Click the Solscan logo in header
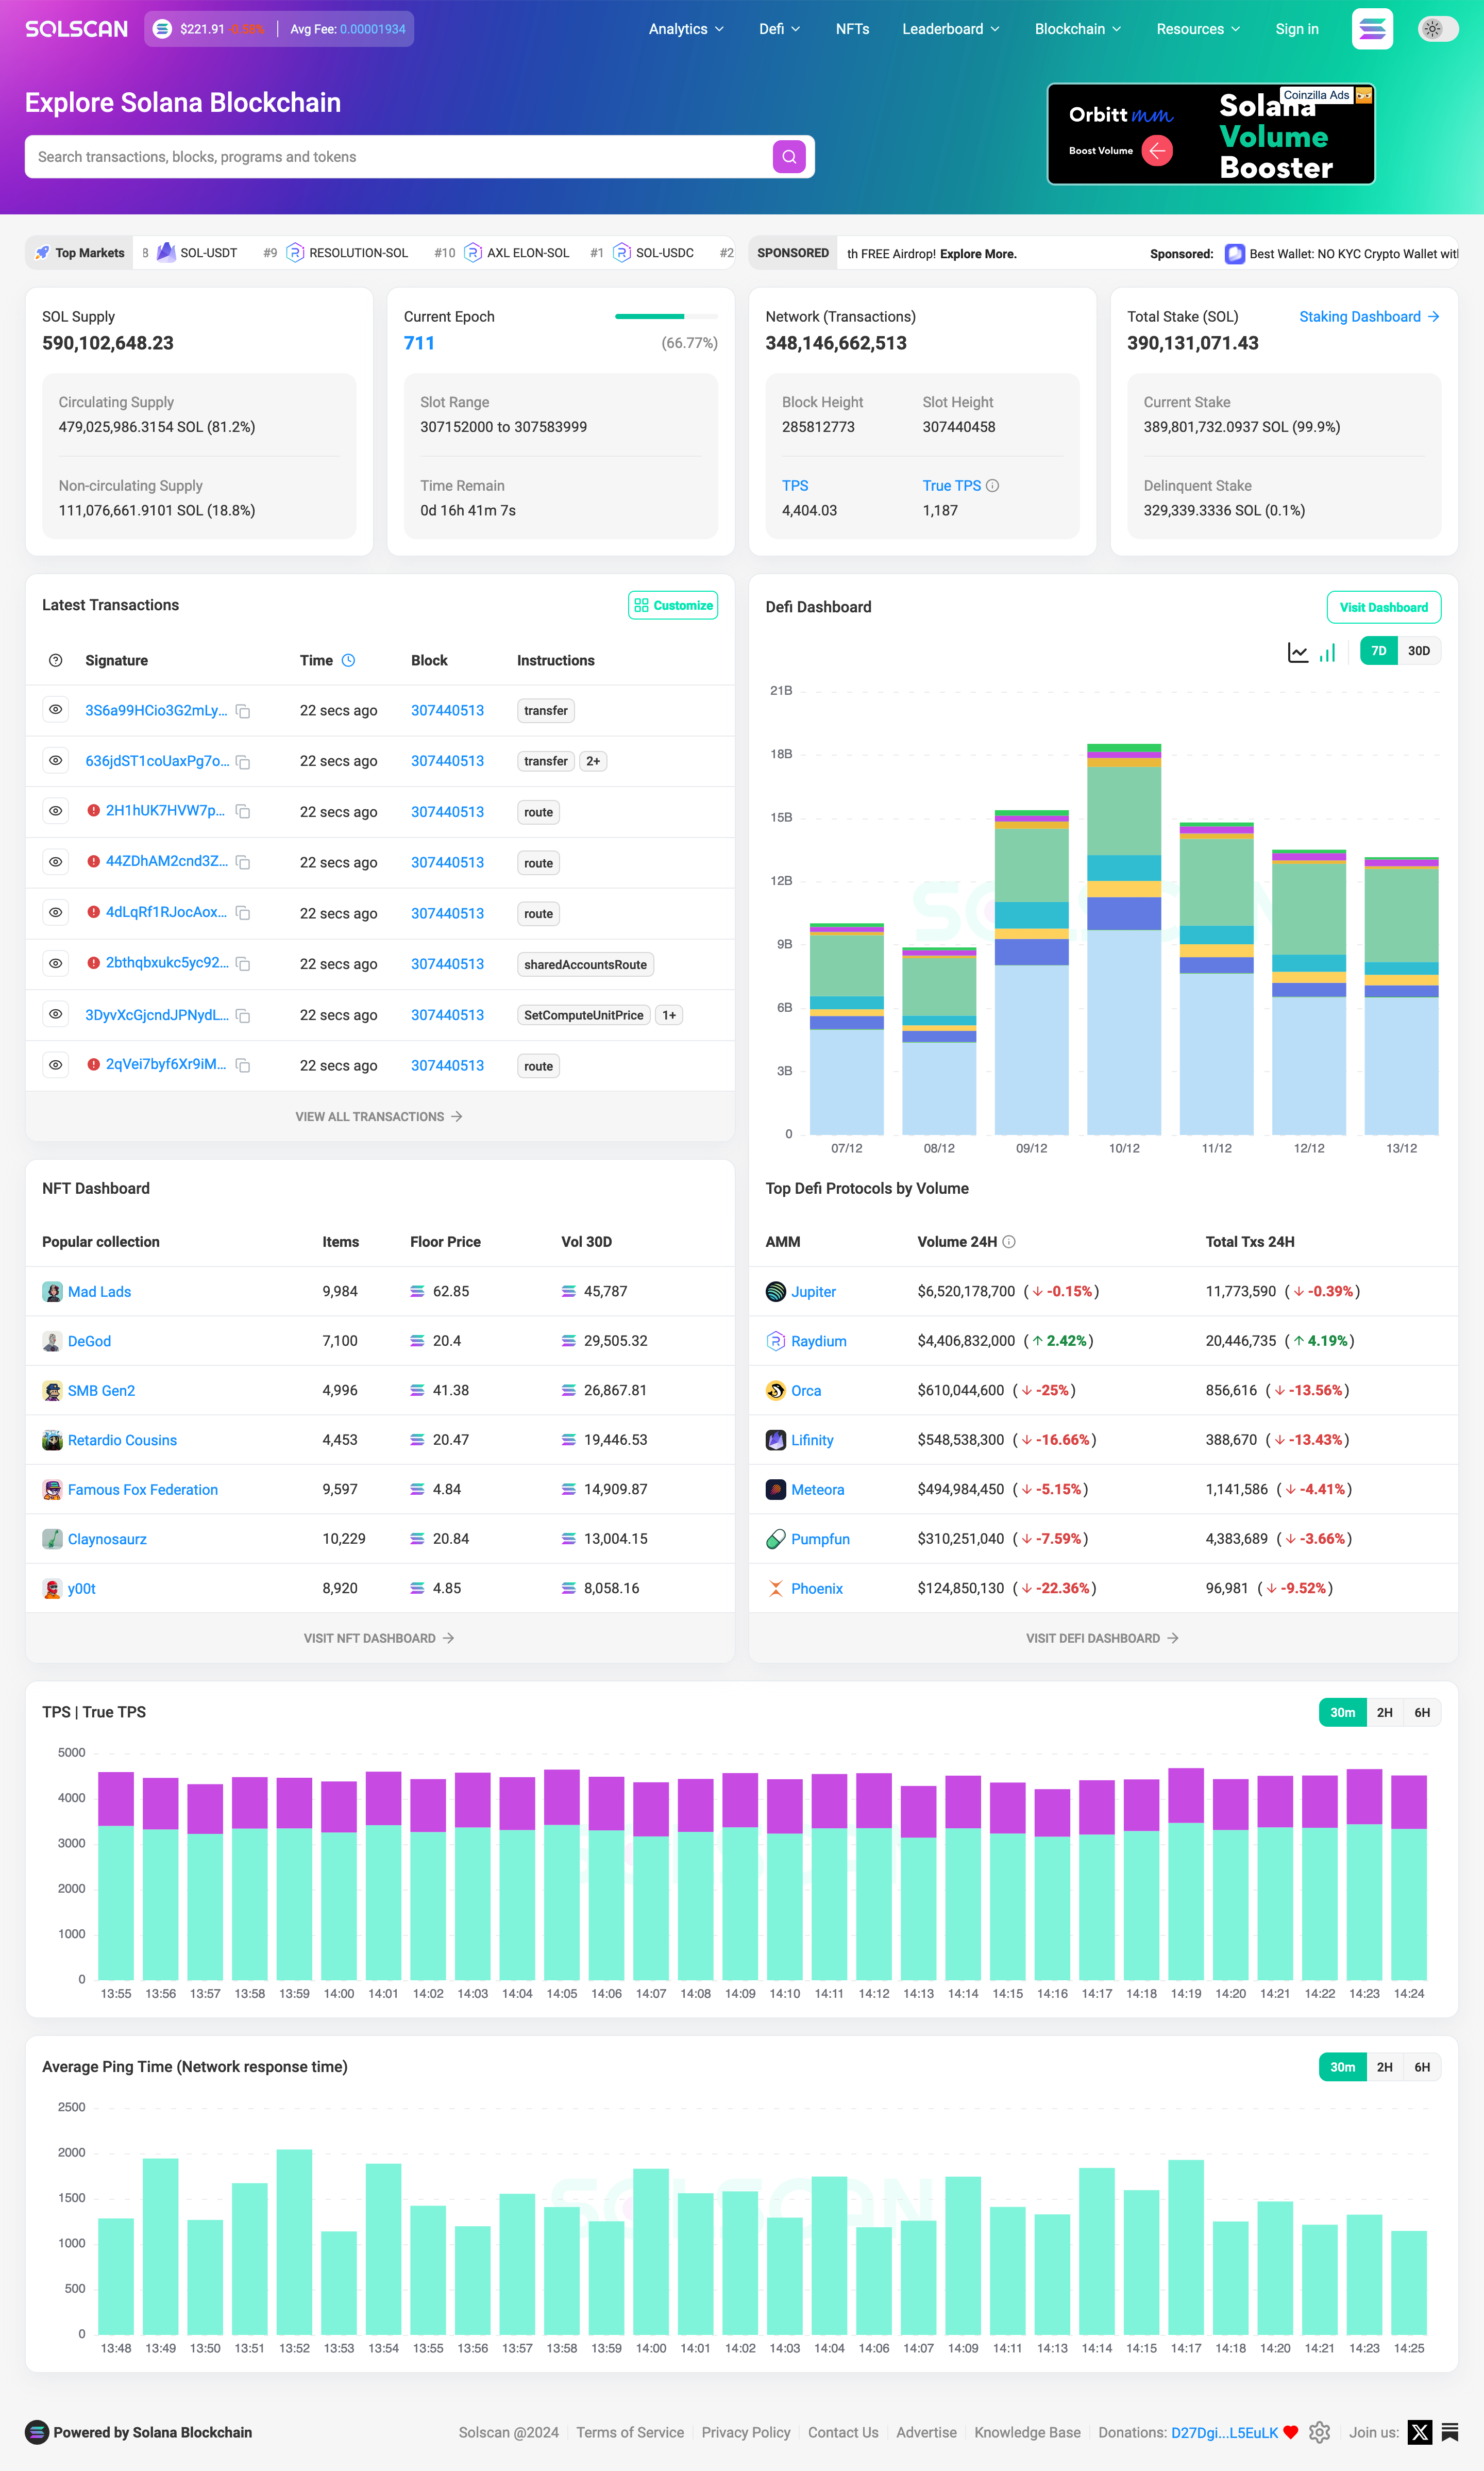Image resolution: width=1484 pixels, height=2471 pixels. (77, 29)
